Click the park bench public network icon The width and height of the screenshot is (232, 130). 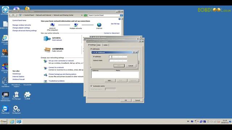pos(47,50)
